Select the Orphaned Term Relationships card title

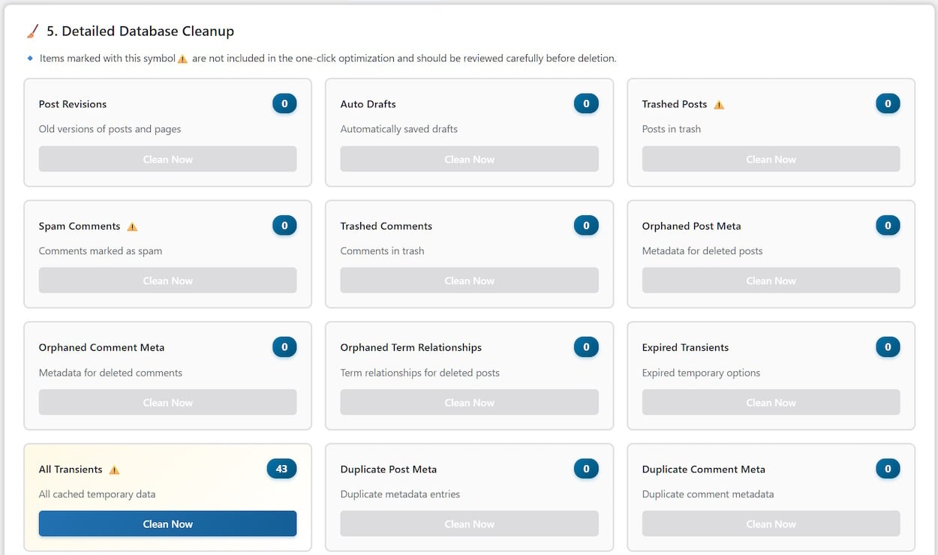pos(410,348)
